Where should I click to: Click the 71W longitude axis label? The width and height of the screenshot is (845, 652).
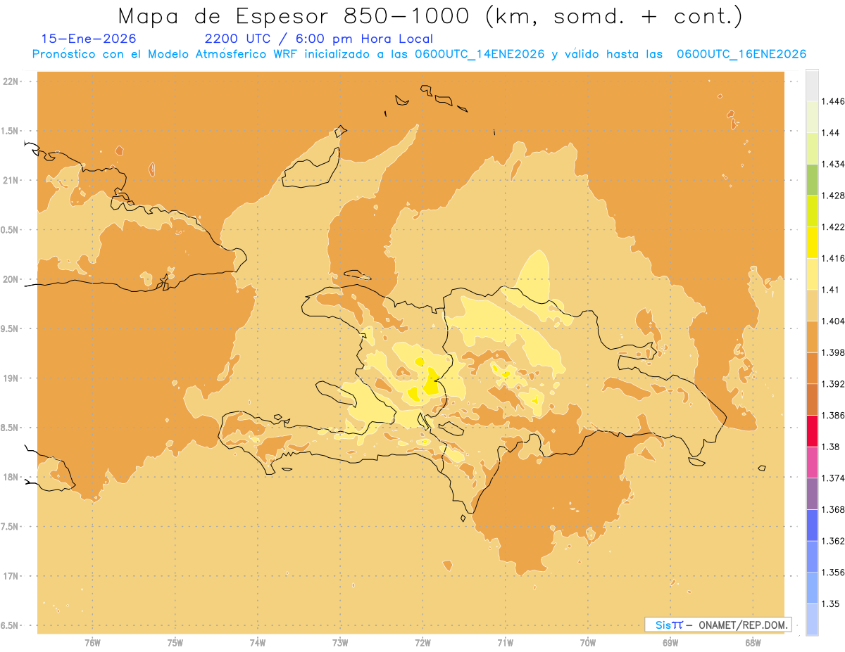pos(505,643)
